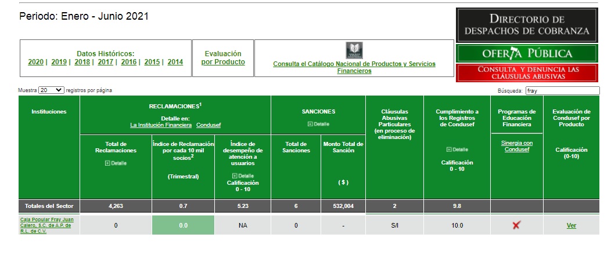611x256 pixels.
Task: Open the Oferta Pública banner
Action: pyautogui.click(x=527, y=54)
